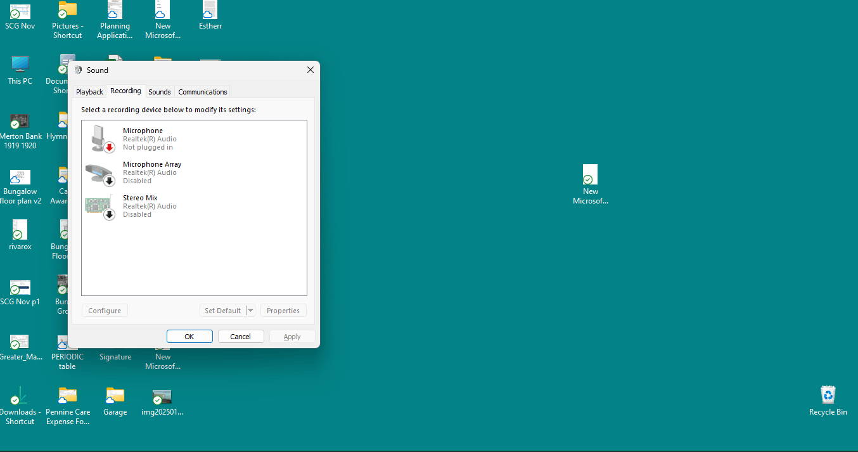The image size is (858, 452).
Task: Close the Sound dialog window
Action: click(311, 70)
